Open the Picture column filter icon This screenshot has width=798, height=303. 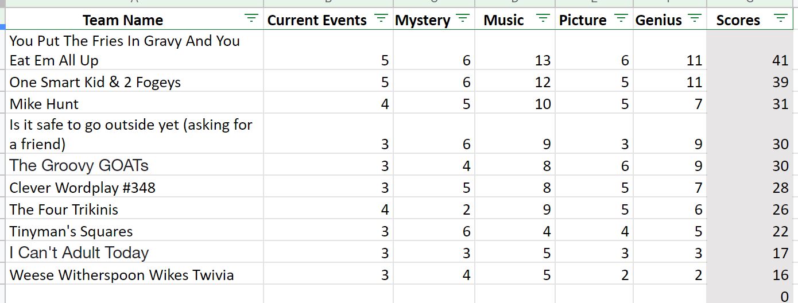621,19
